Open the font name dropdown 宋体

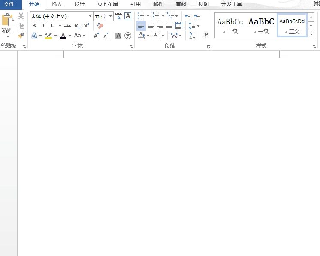(91, 16)
